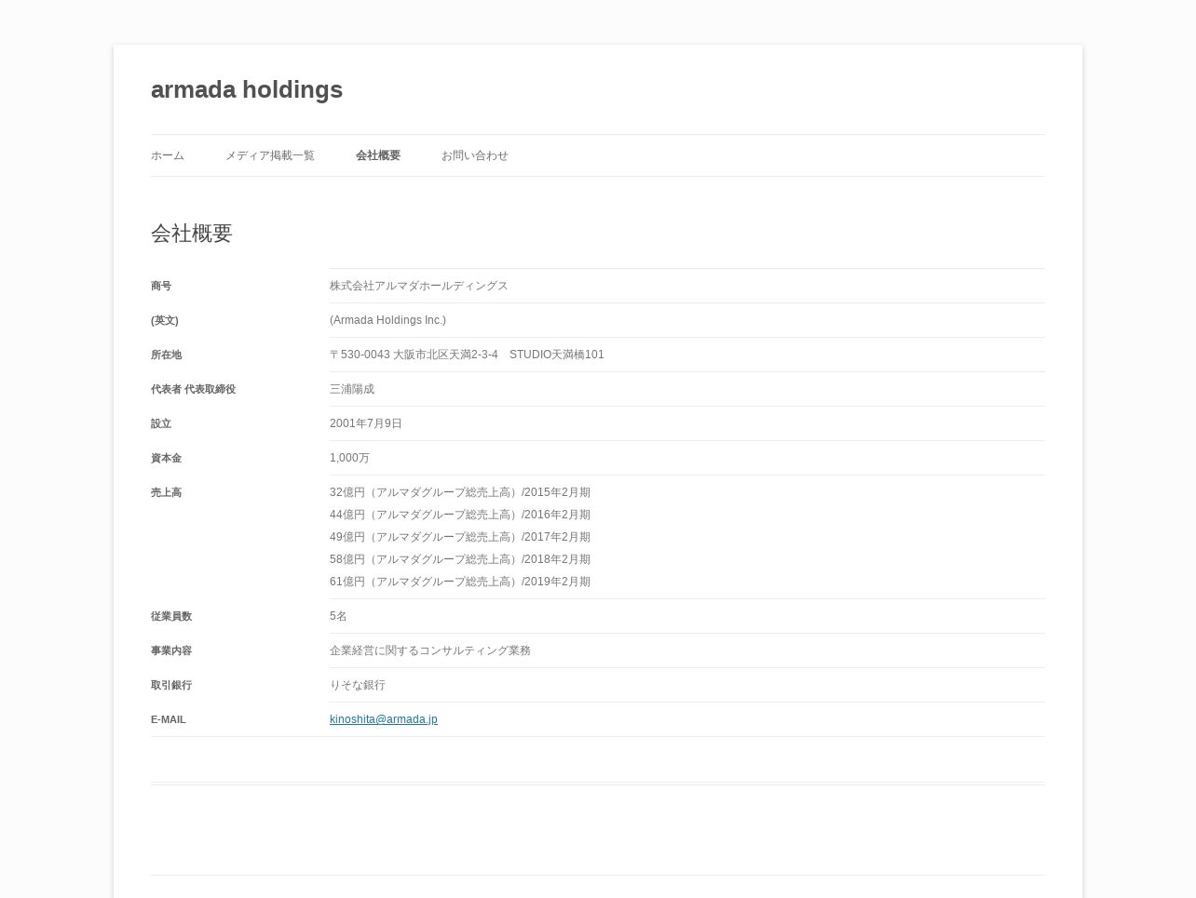1196x898 pixels.
Task: Click the 所在地 row label
Action: click(x=167, y=355)
